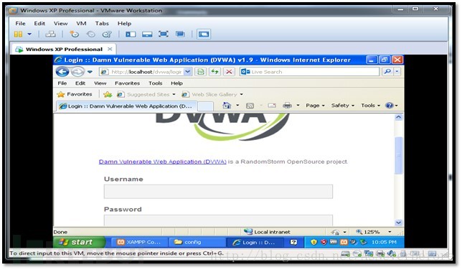Open the command bar Tools dropdown
This screenshot has width=462, height=270.
point(370,106)
